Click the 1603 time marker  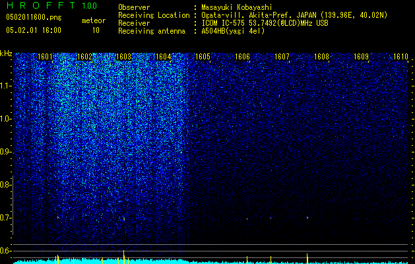(x=124, y=57)
